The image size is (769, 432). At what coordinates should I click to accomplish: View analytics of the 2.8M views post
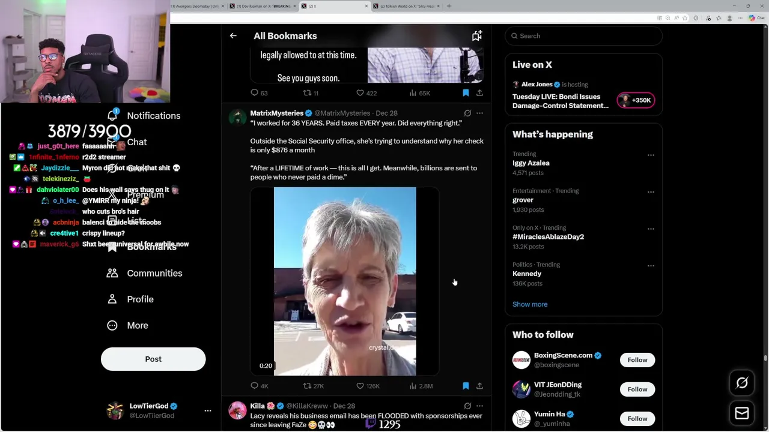click(421, 386)
